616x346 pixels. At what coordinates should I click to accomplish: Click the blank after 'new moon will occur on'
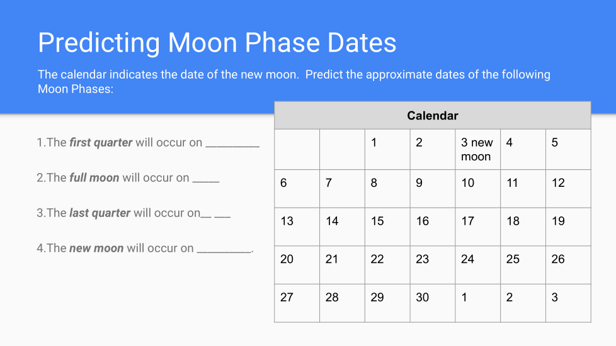point(224,248)
